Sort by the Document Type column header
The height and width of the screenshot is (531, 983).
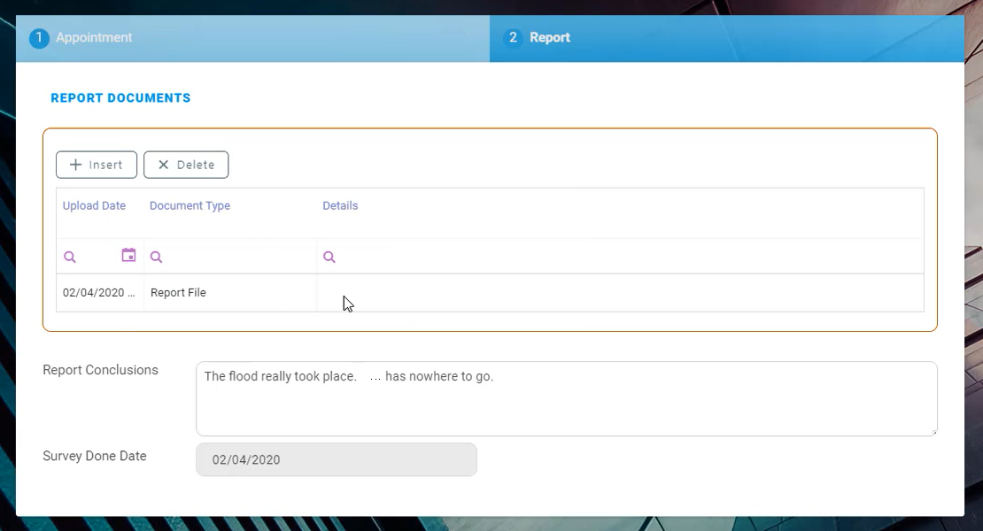(190, 206)
